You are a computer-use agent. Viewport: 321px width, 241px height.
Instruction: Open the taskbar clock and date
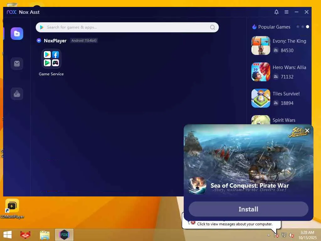307,235
